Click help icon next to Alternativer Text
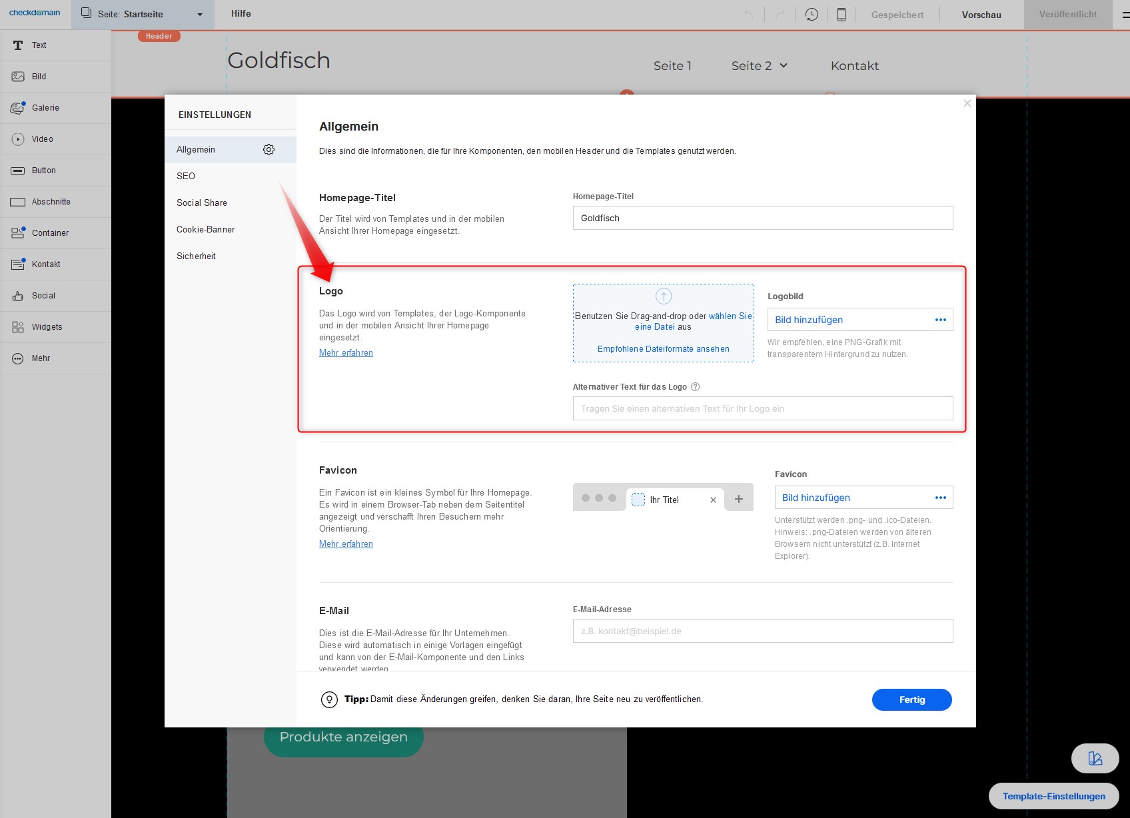The width and height of the screenshot is (1130, 818). point(695,387)
